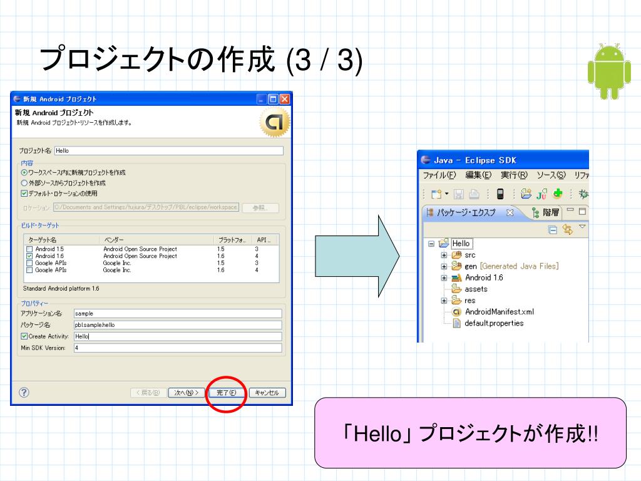Click the Print icon in Eclipse toolbar
The image size is (641, 481).
click(x=474, y=194)
